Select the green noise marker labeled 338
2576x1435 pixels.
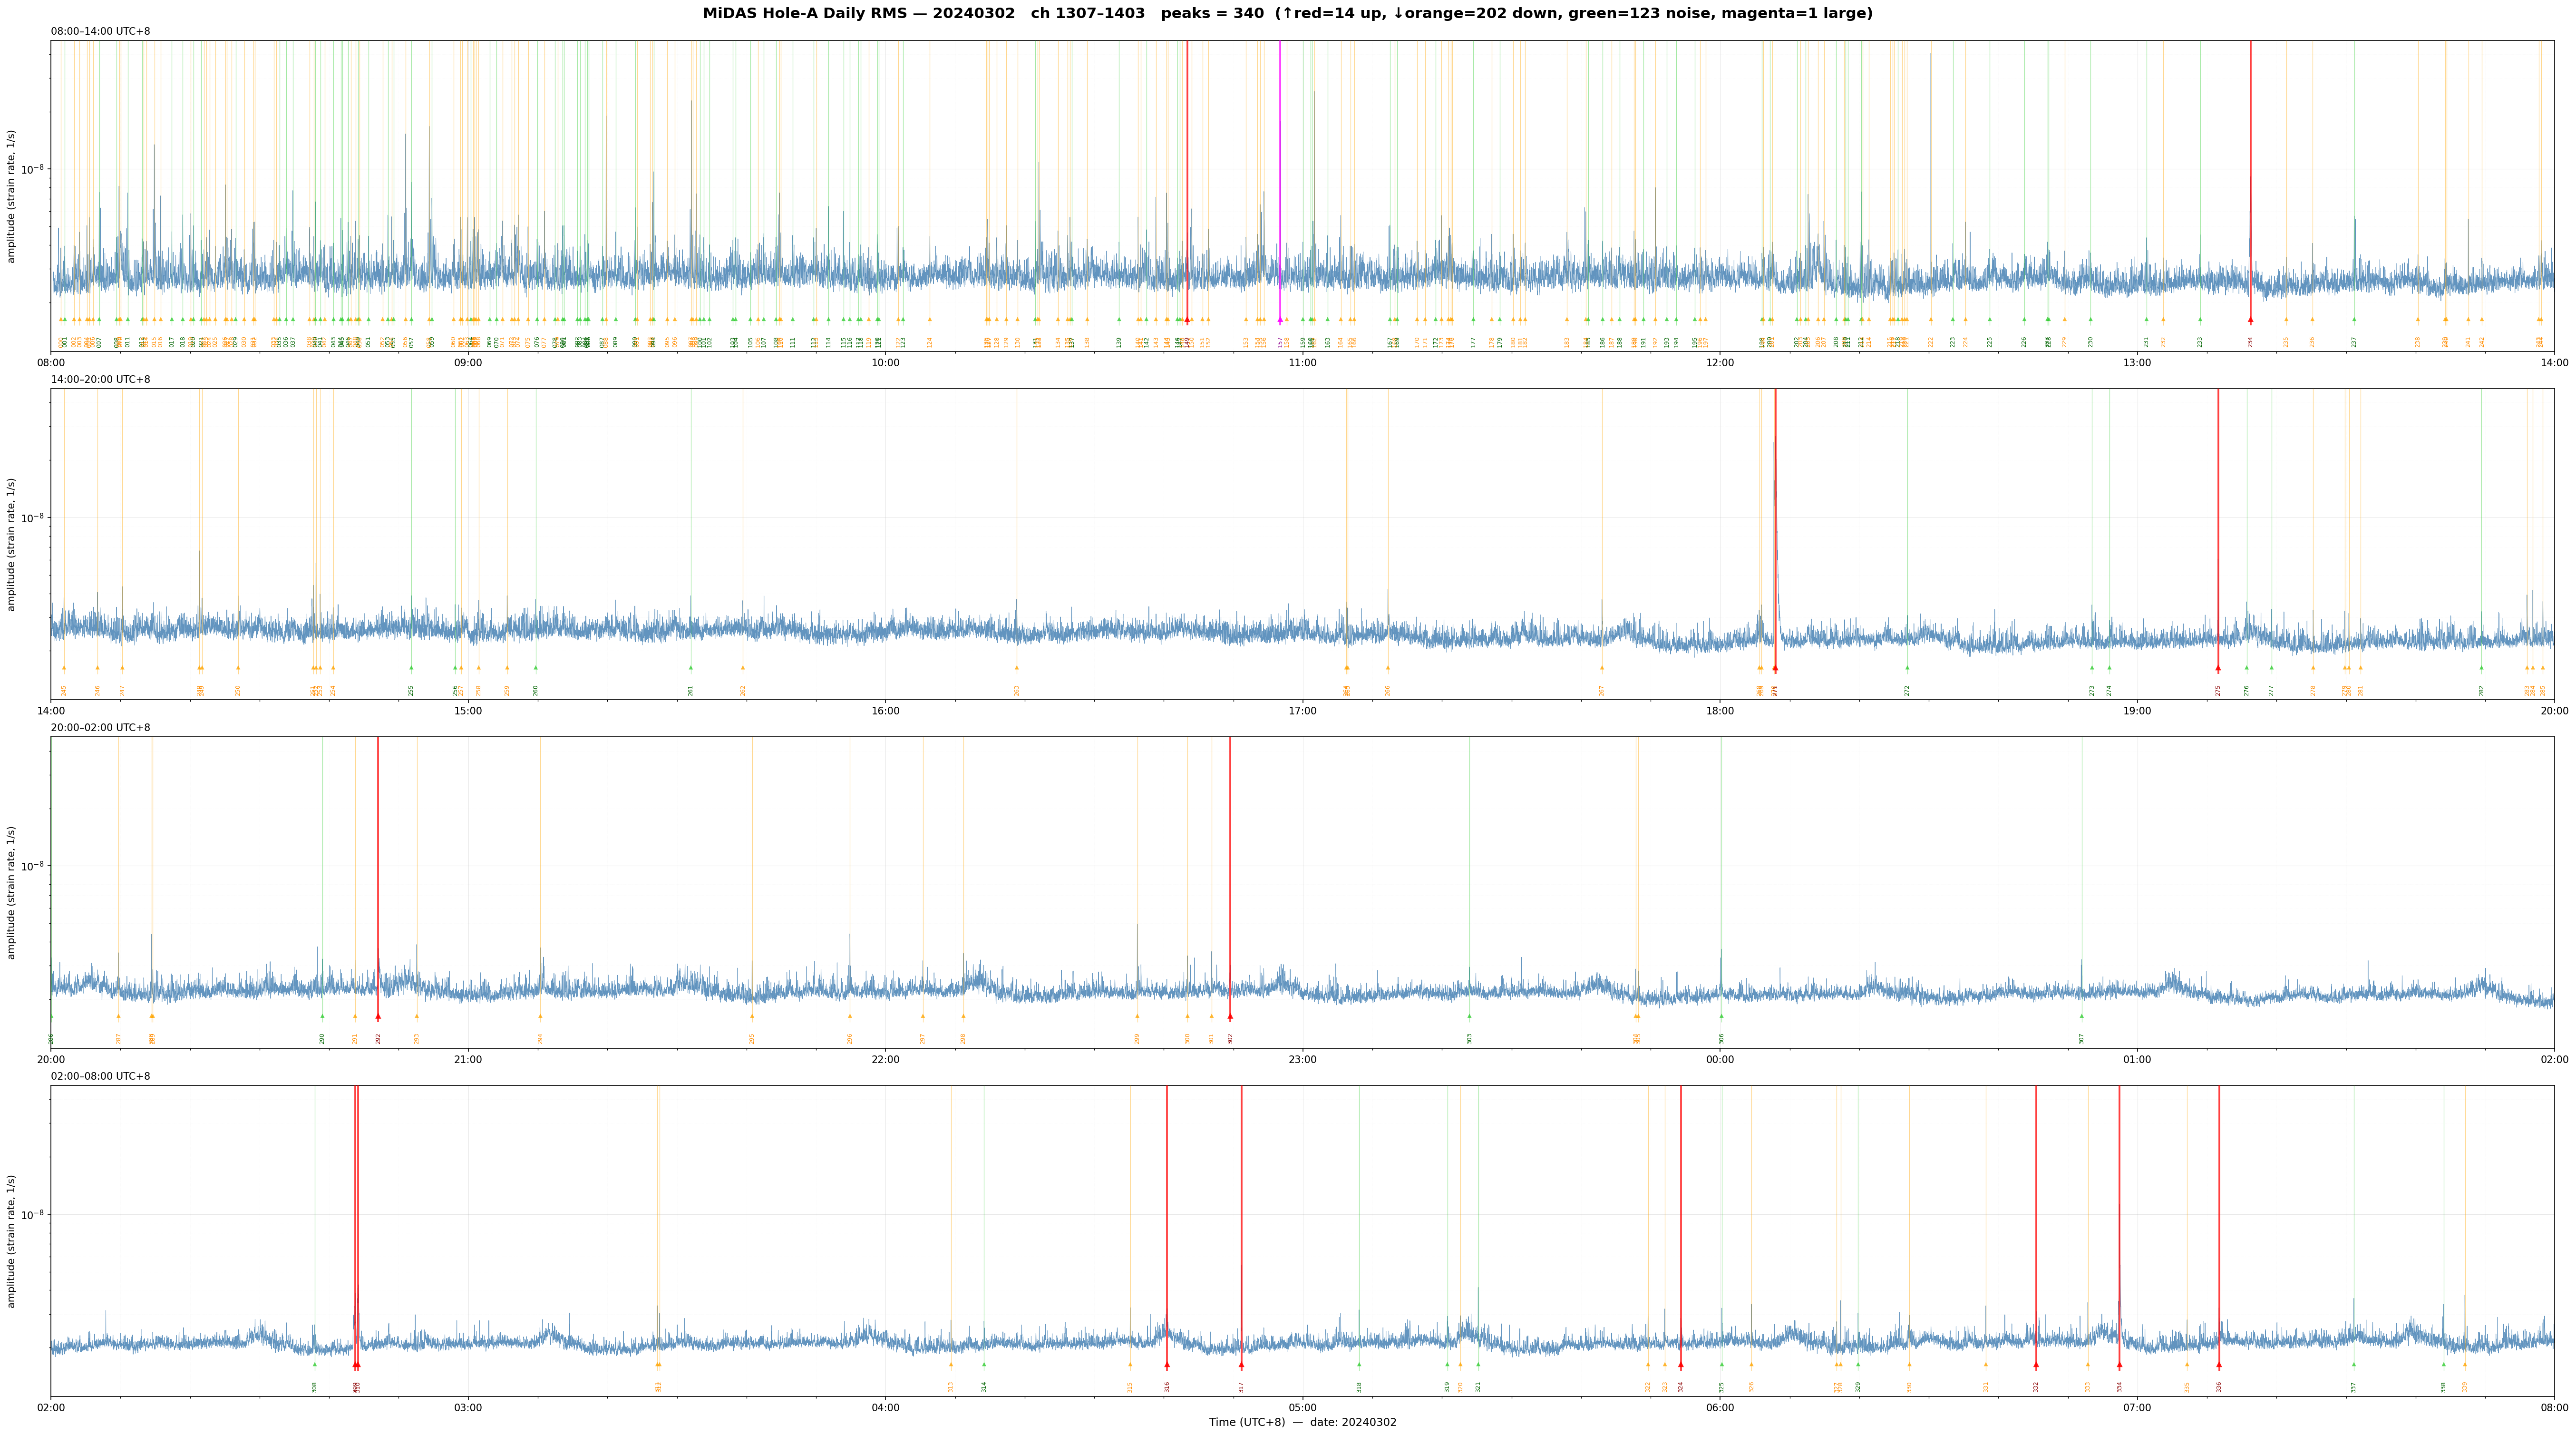click(2444, 1364)
